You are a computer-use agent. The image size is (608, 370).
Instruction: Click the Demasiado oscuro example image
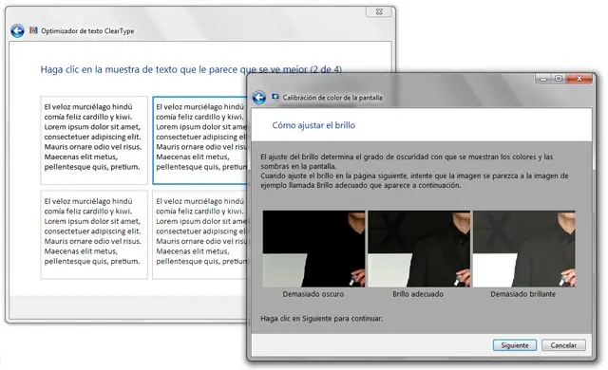(313, 249)
